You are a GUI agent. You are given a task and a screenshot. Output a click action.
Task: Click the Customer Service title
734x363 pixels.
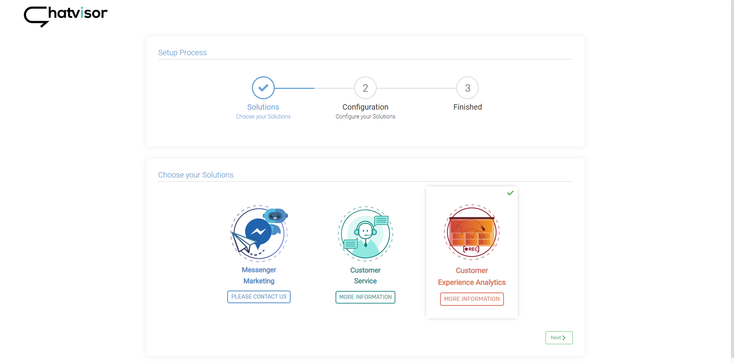click(365, 276)
